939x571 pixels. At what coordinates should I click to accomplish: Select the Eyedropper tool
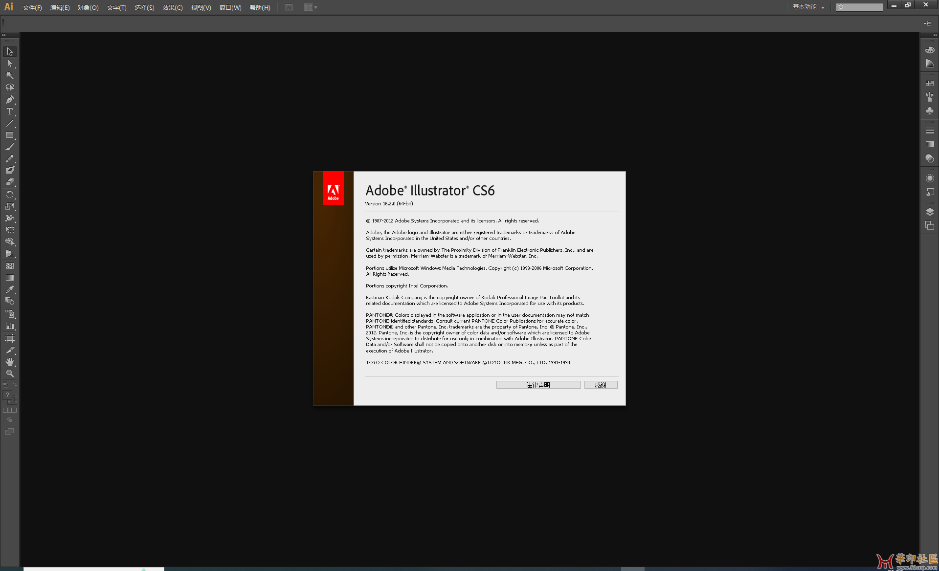[x=9, y=289]
